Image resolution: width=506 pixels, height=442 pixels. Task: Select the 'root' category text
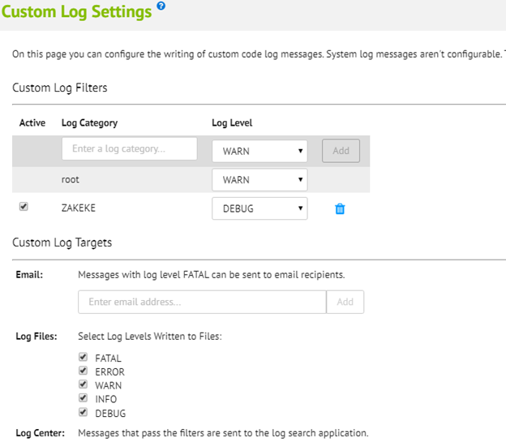[x=71, y=179]
